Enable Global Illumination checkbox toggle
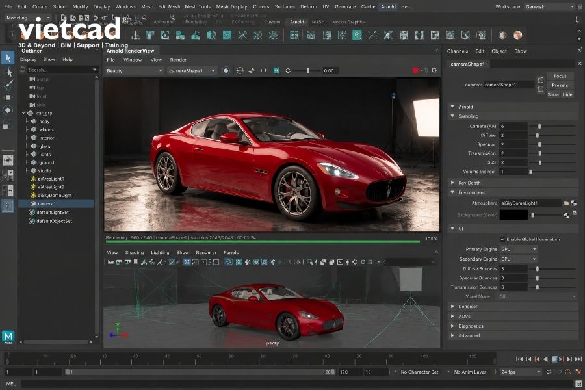585x390 pixels. (x=502, y=239)
